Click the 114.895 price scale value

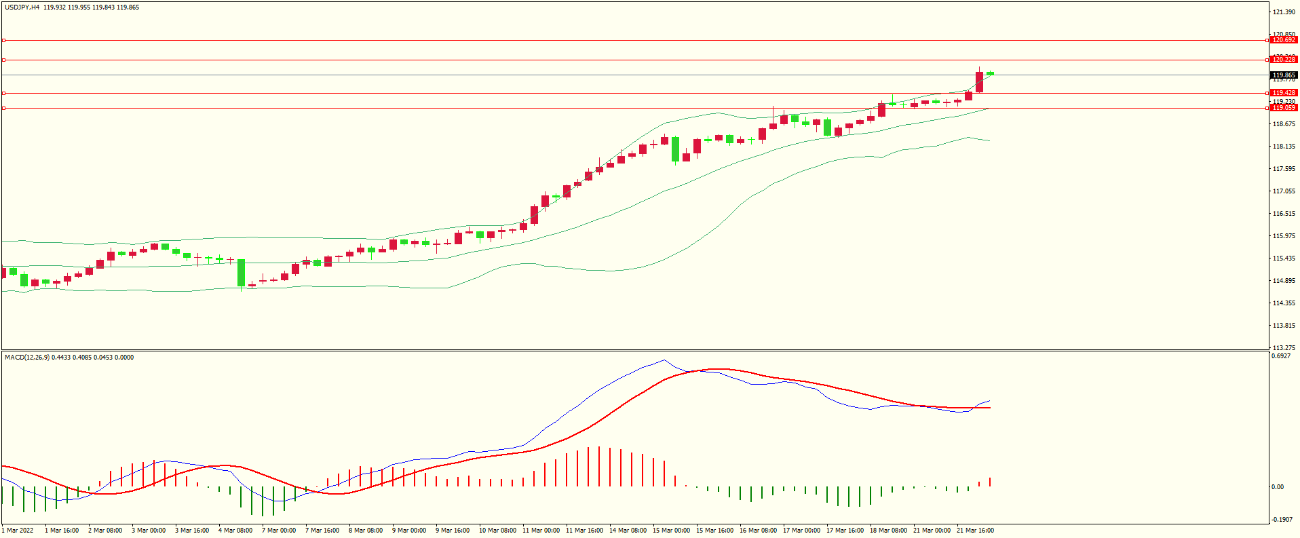1284,281
